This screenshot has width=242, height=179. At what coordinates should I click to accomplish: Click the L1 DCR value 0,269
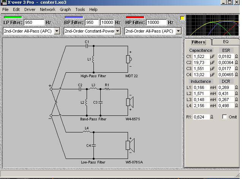coord(226,87)
